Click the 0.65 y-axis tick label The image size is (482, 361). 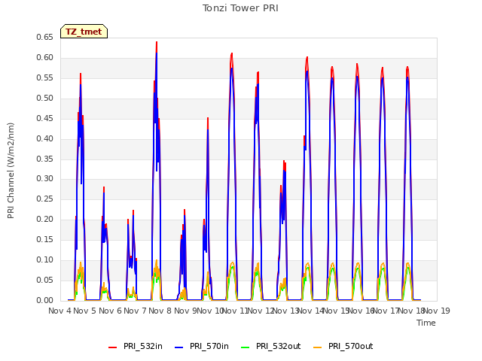[44, 37]
